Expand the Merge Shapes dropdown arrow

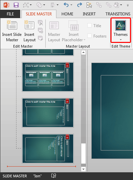coord(44,5)
